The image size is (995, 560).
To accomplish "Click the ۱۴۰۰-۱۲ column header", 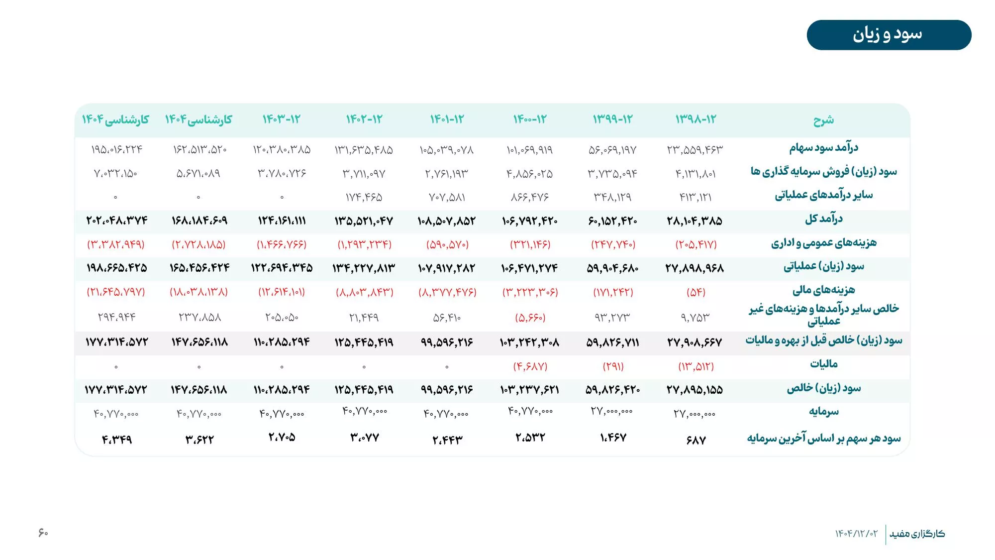I will [x=530, y=119].
